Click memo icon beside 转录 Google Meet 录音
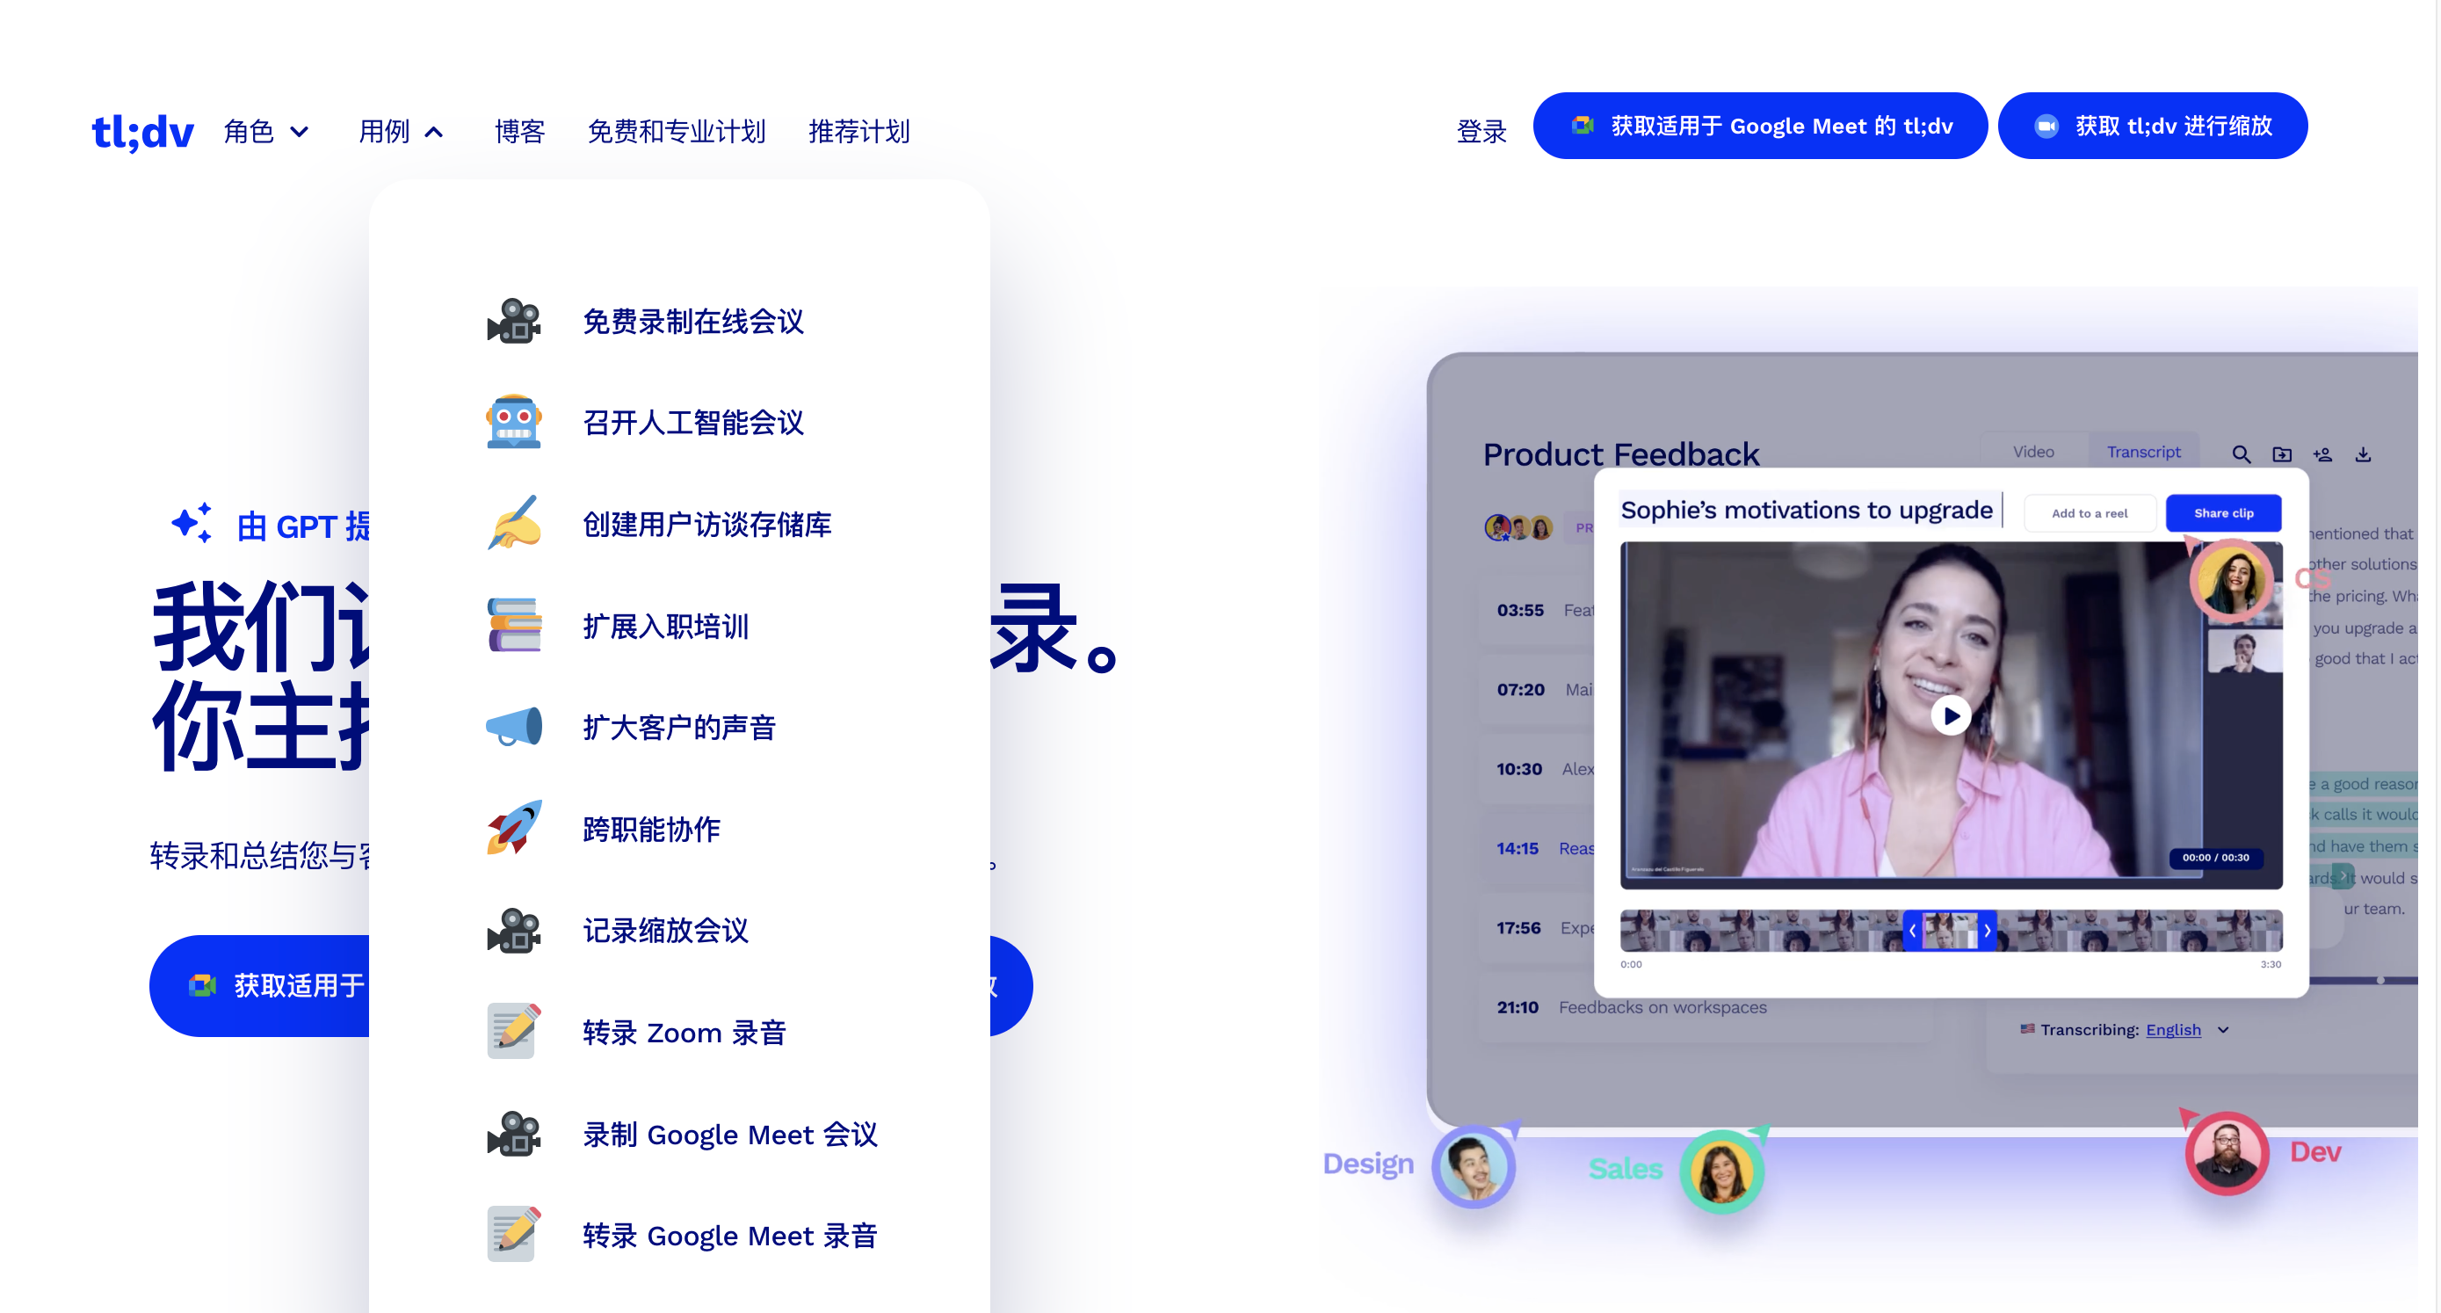The image size is (2441, 1313). [514, 1234]
